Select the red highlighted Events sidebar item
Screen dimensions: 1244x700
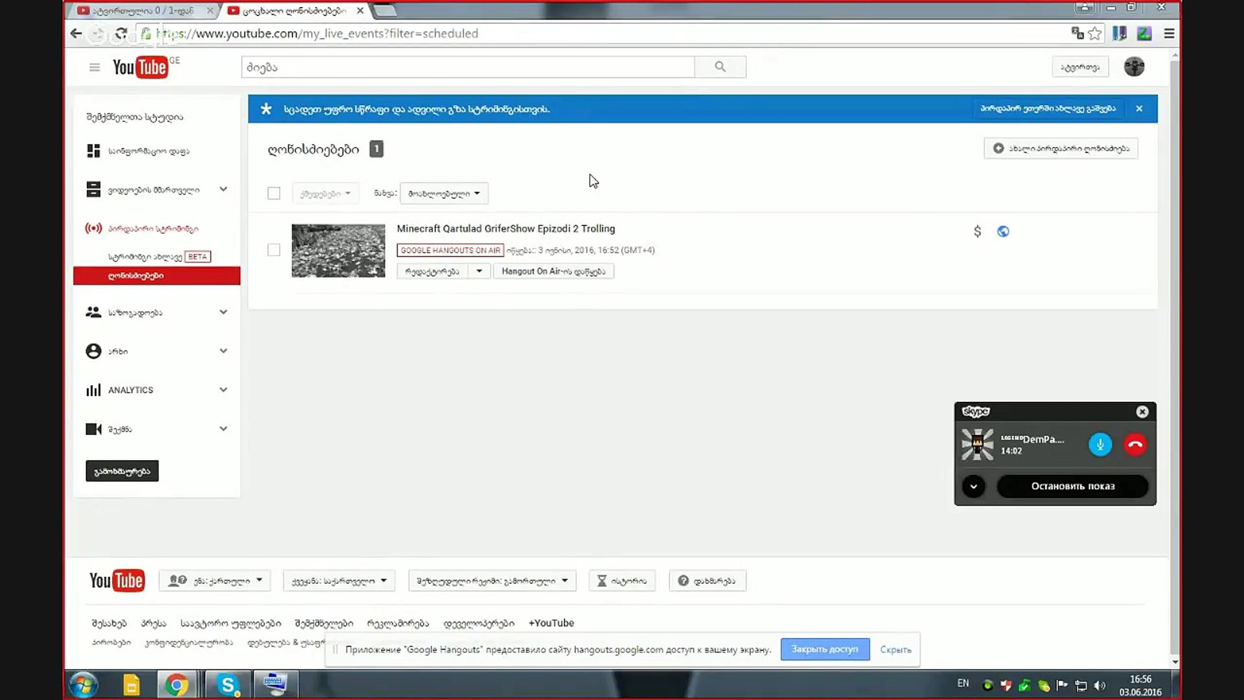tap(157, 275)
